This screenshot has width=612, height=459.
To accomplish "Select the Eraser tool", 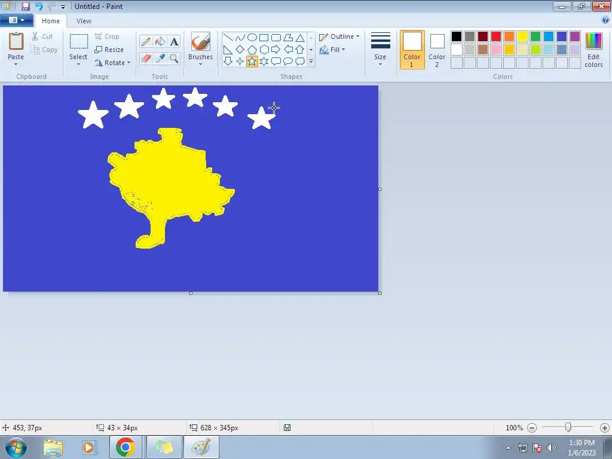I will (x=146, y=58).
